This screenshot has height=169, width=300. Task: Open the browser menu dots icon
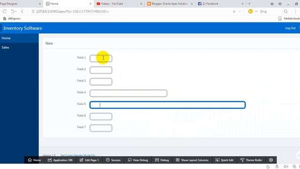click(x=296, y=11)
